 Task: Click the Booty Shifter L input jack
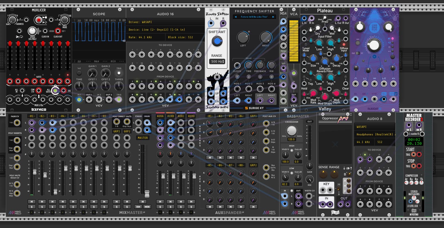coord(211,24)
